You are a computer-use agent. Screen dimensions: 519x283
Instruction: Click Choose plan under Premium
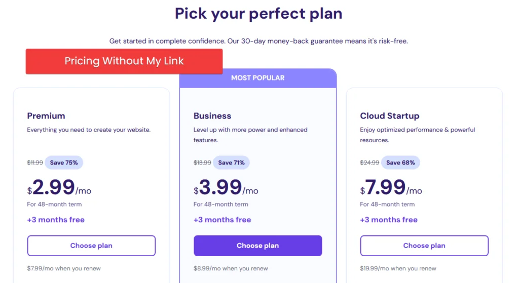(91, 246)
